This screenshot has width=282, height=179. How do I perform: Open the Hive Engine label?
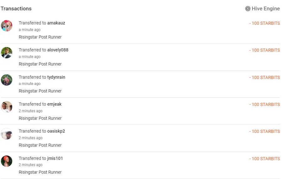click(x=266, y=9)
